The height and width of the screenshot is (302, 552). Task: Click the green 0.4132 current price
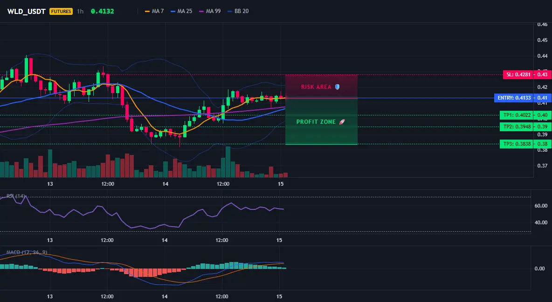click(x=102, y=11)
